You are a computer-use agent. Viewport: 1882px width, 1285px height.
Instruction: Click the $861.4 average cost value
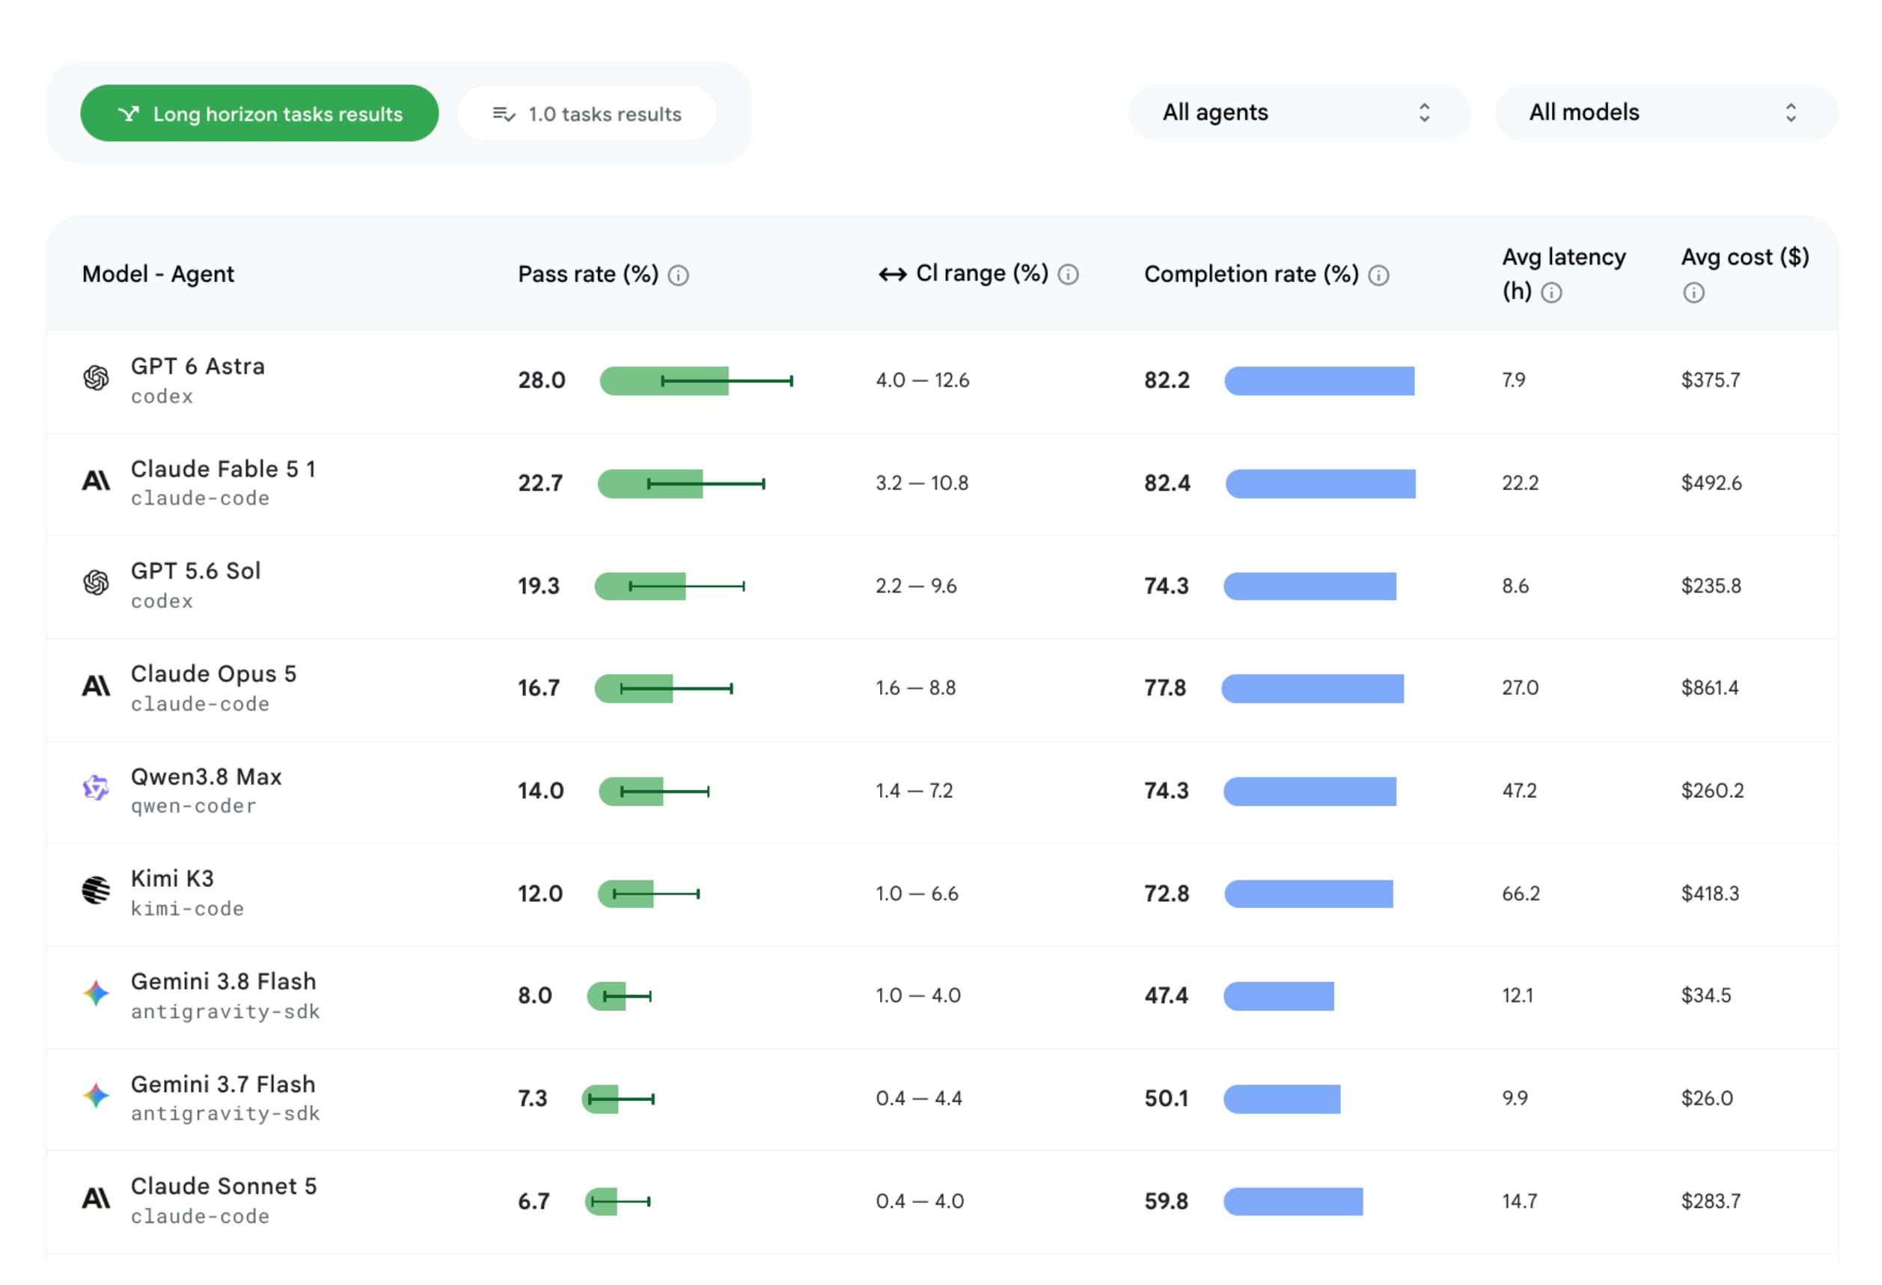coord(1711,688)
